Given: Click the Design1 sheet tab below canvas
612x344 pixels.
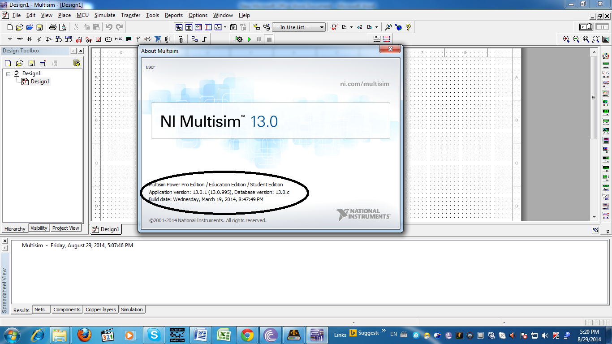Looking at the screenshot, I should coord(106,229).
